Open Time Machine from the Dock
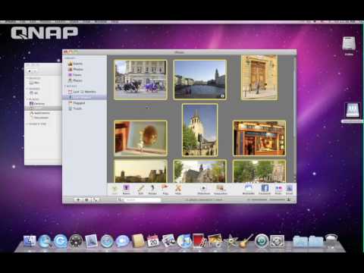 (x=261, y=241)
